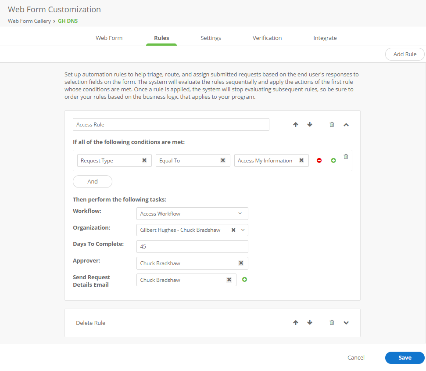Clear the Request Type condition field
Image resolution: width=426 pixels, height=371 pixels.
[x=144, y=160]
